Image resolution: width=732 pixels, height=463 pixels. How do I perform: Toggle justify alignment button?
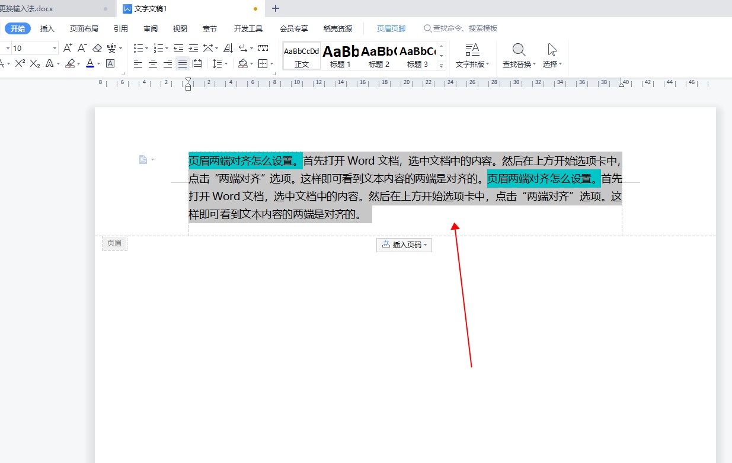coord(183,63)
